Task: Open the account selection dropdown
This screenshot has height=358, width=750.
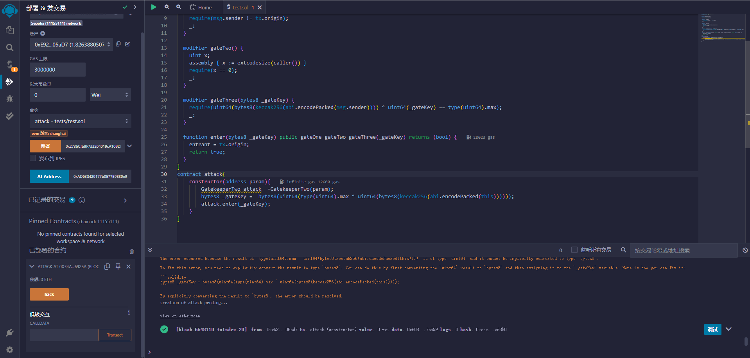Action: pos(72,45)
